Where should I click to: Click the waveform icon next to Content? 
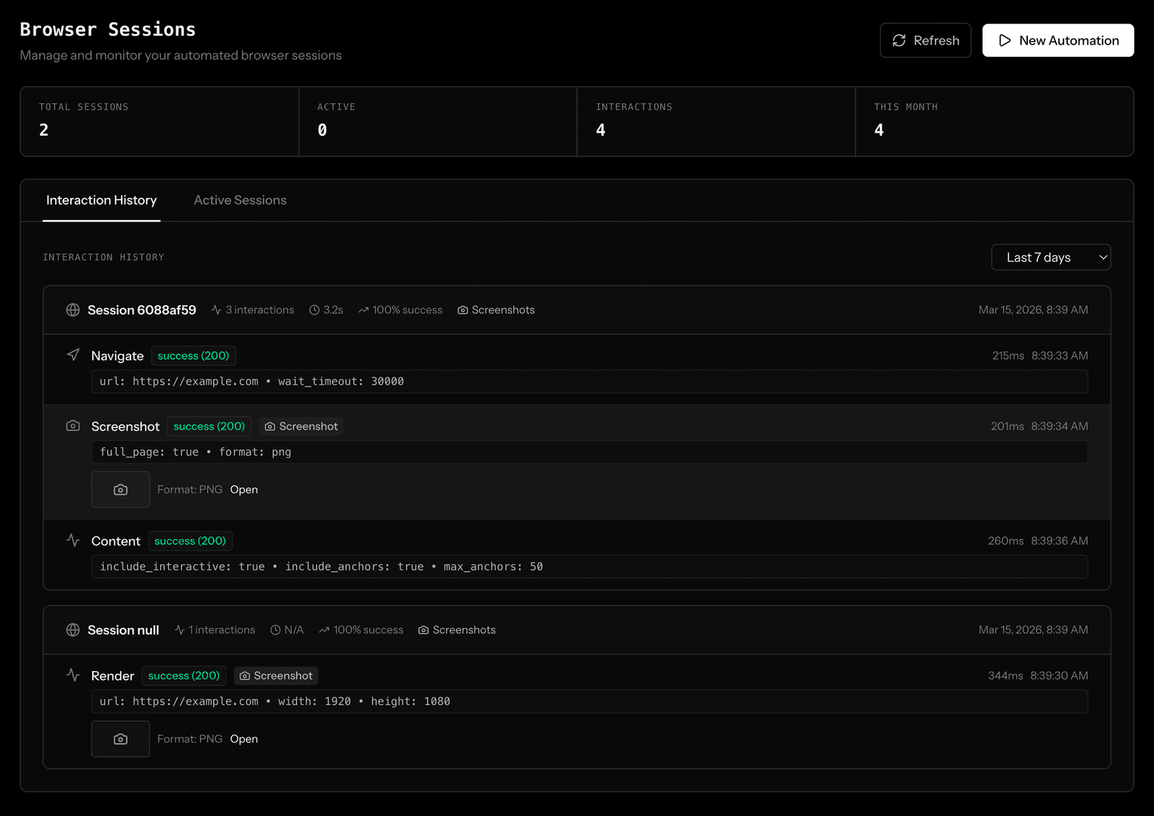tap(73, 540)
